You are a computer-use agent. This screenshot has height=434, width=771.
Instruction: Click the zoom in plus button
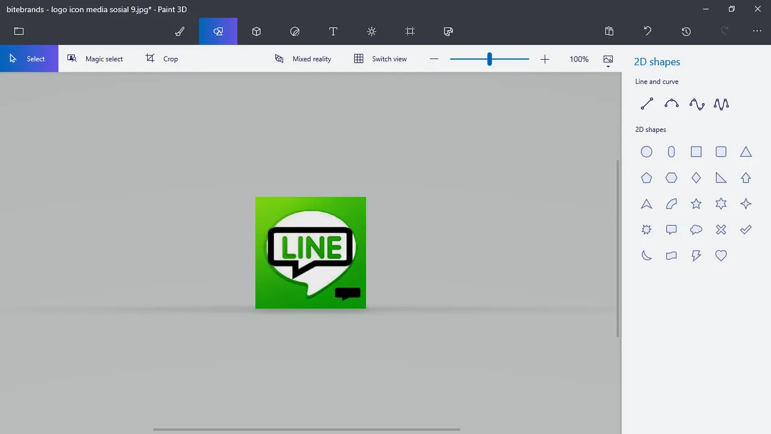tap(545, 59)
